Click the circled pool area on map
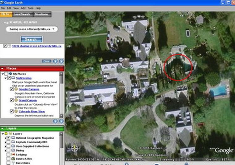This screenshot has height=165, width=235. (178, 67)
